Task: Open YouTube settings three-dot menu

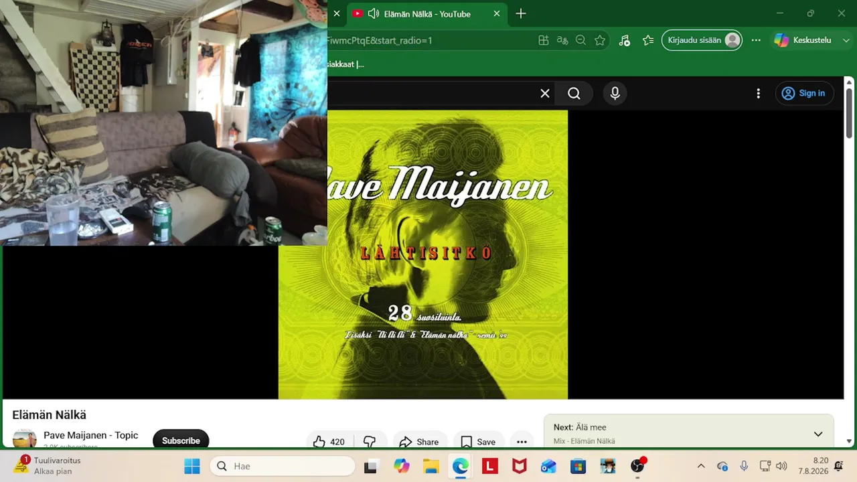Action: [758, 94]
